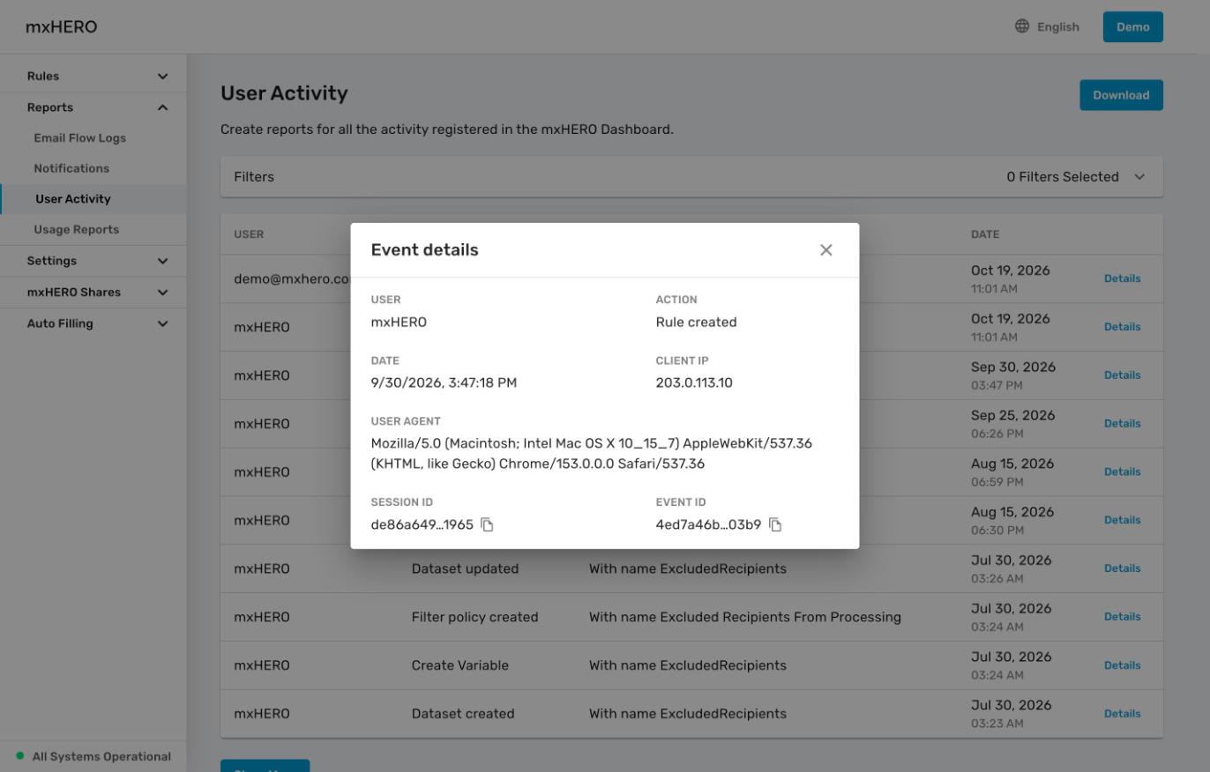View Details for Sep 25, 06:26 PM

tap(1122, 424)
